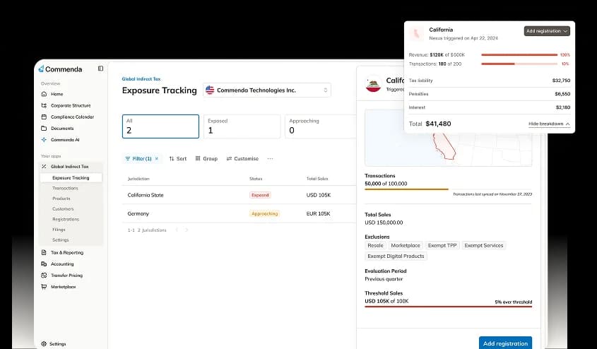Click the Transfer Pricing icon
Image resolution: width=597 pixels, height=349 pixels.
[x=44, y=275]
